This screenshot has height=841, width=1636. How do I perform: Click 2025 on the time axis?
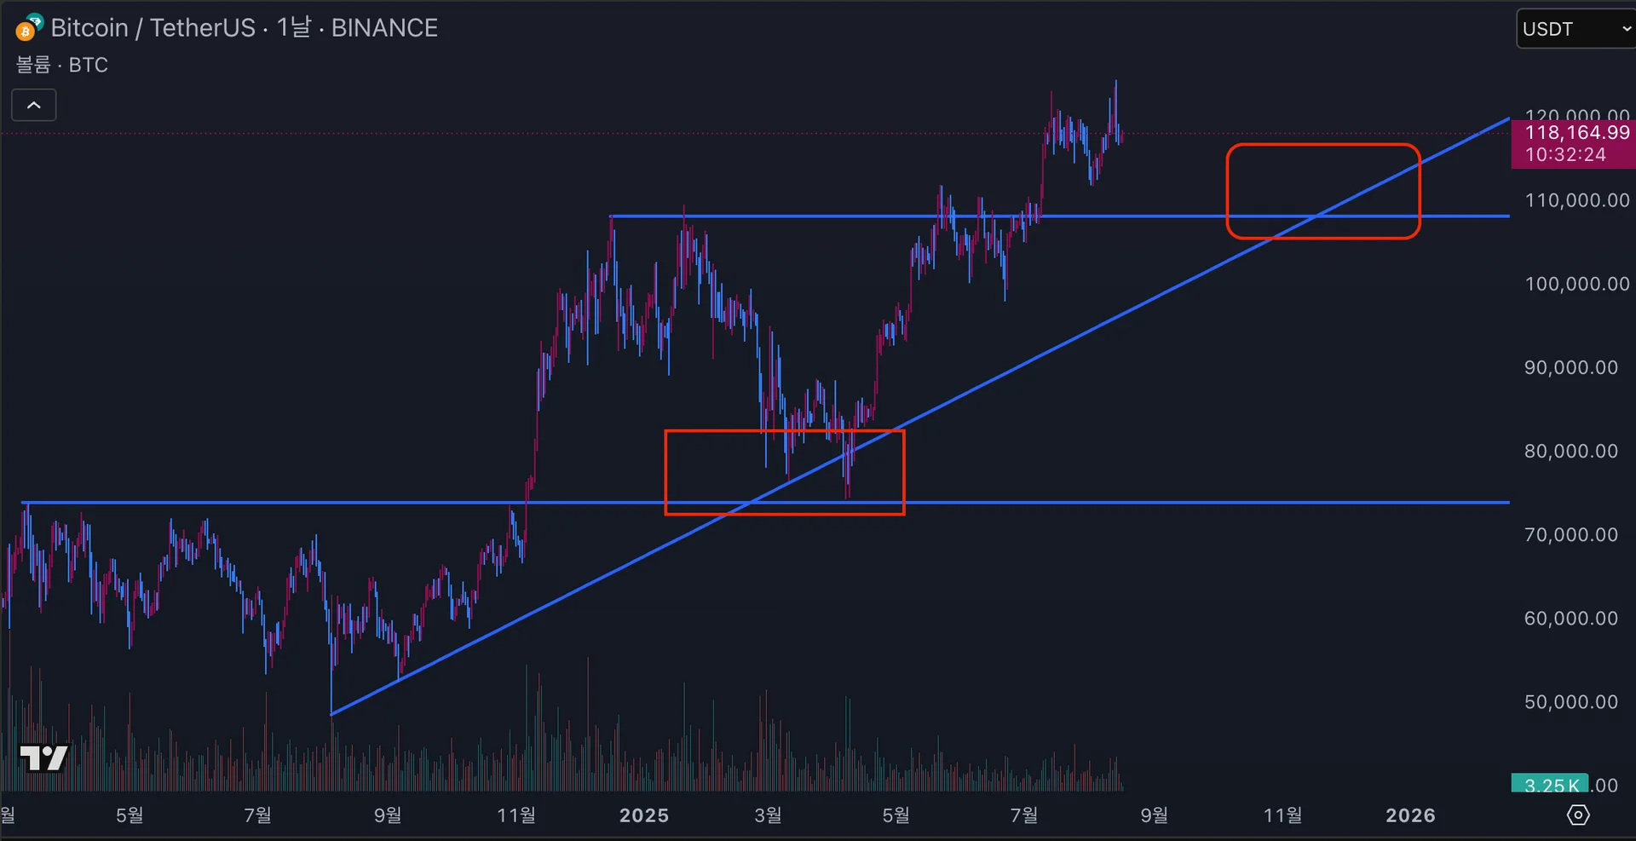click(644, 815)
